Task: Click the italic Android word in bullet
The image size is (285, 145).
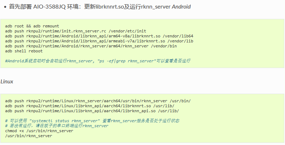Action: tap(181, 7)
